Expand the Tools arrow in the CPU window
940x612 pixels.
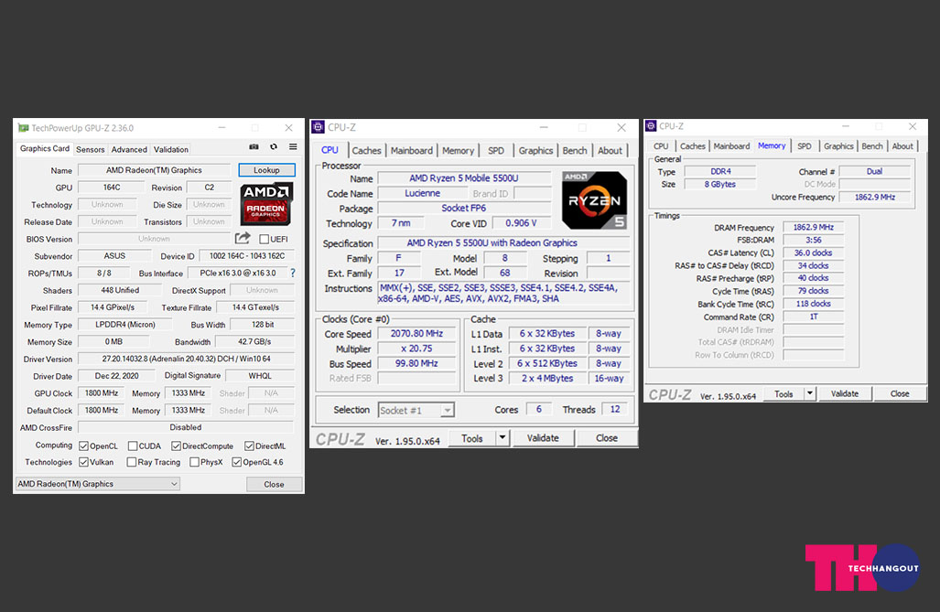(502, 438)
